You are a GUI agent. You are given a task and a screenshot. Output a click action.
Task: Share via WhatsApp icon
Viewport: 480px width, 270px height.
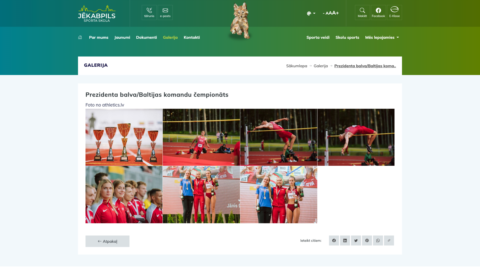[x=378, y=240]
